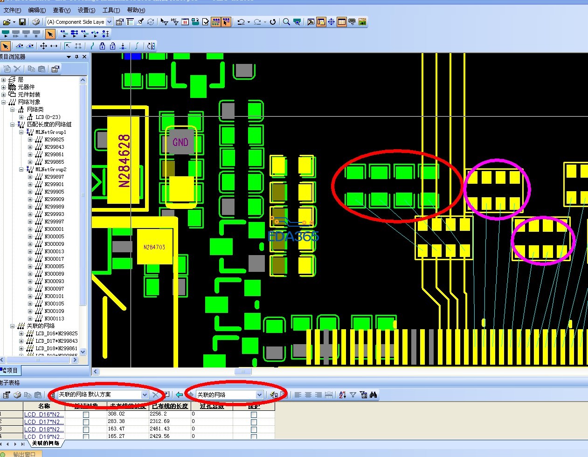Click the properties icon in project browser toolbar

click(55, 69)
